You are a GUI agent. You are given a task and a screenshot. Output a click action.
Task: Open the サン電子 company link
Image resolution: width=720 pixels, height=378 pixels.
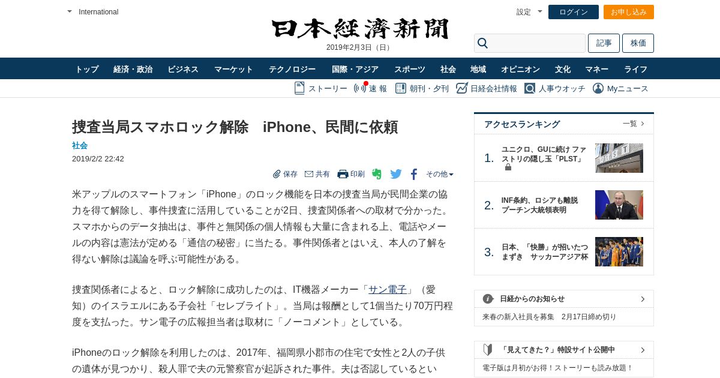click(387, 289)
